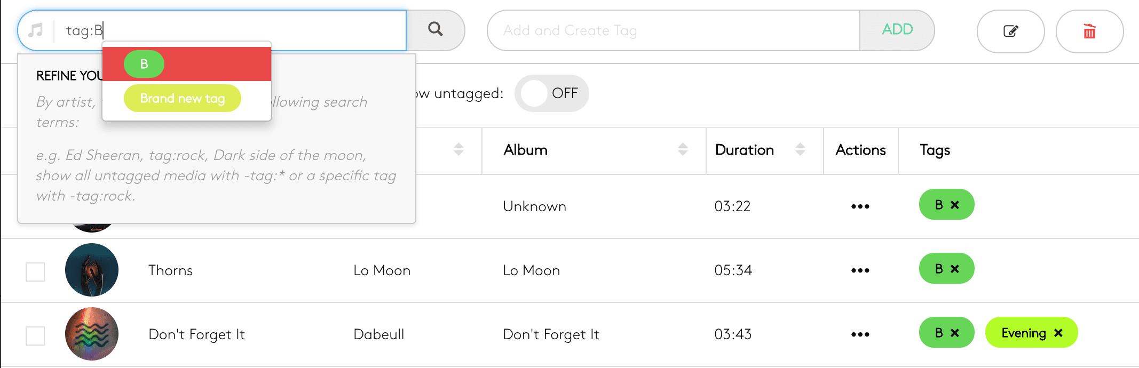The height and width of the screenshot is (368, 1139).
Task: Open the actions menu for Thorns
Action: pos(859,270)
